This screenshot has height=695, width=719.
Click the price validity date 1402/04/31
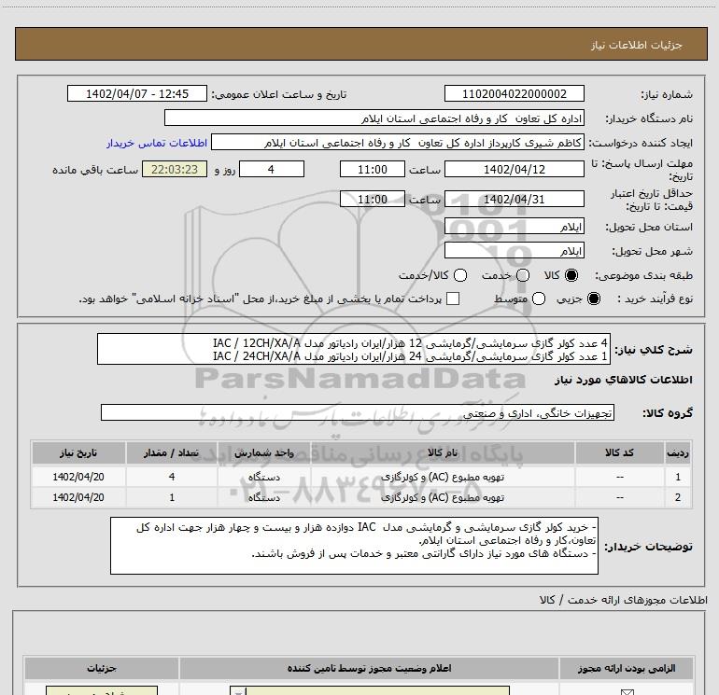coord(514,199)
